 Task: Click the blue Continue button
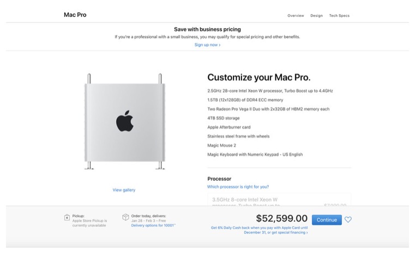pyautogui.click(x=327, y=220)
